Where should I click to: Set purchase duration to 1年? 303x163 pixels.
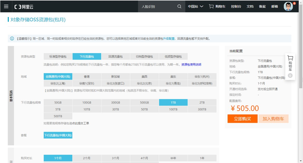tap(202, 158)
